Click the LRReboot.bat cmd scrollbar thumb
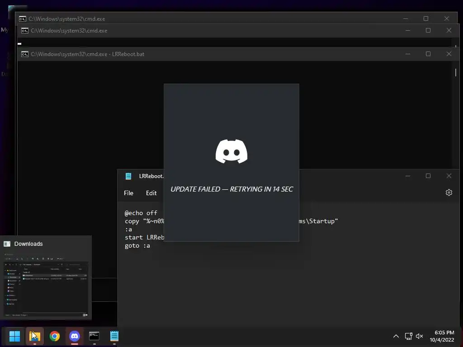The width and height of the screenshot is (463, 347). pyautogui.click(x=456, y=72)
